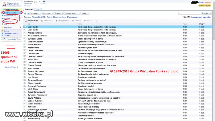Image resolution: width=215 pixels, height=121 pixels.
Task: Open message 'Zrb sobie bogaty'
Action: (x=118, y=54)
